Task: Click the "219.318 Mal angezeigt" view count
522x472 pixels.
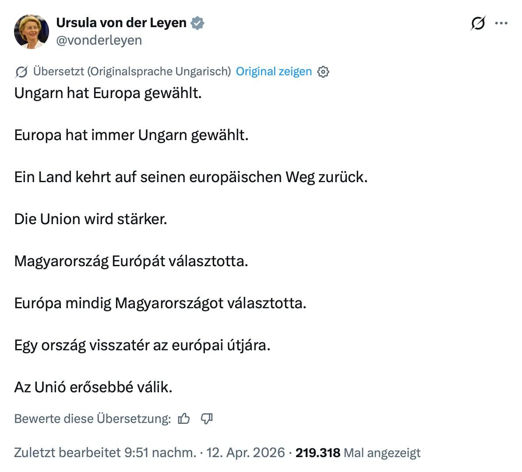Action: point(358,452)
